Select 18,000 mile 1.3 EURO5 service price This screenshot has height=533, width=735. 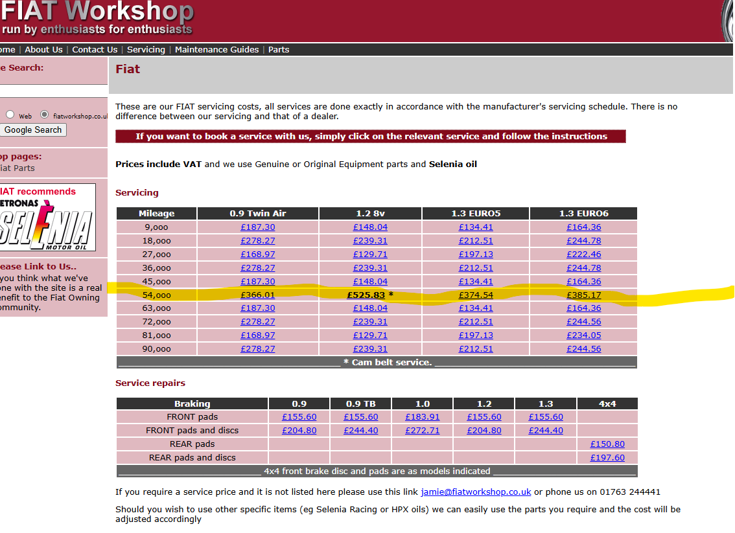click(476, 241)
